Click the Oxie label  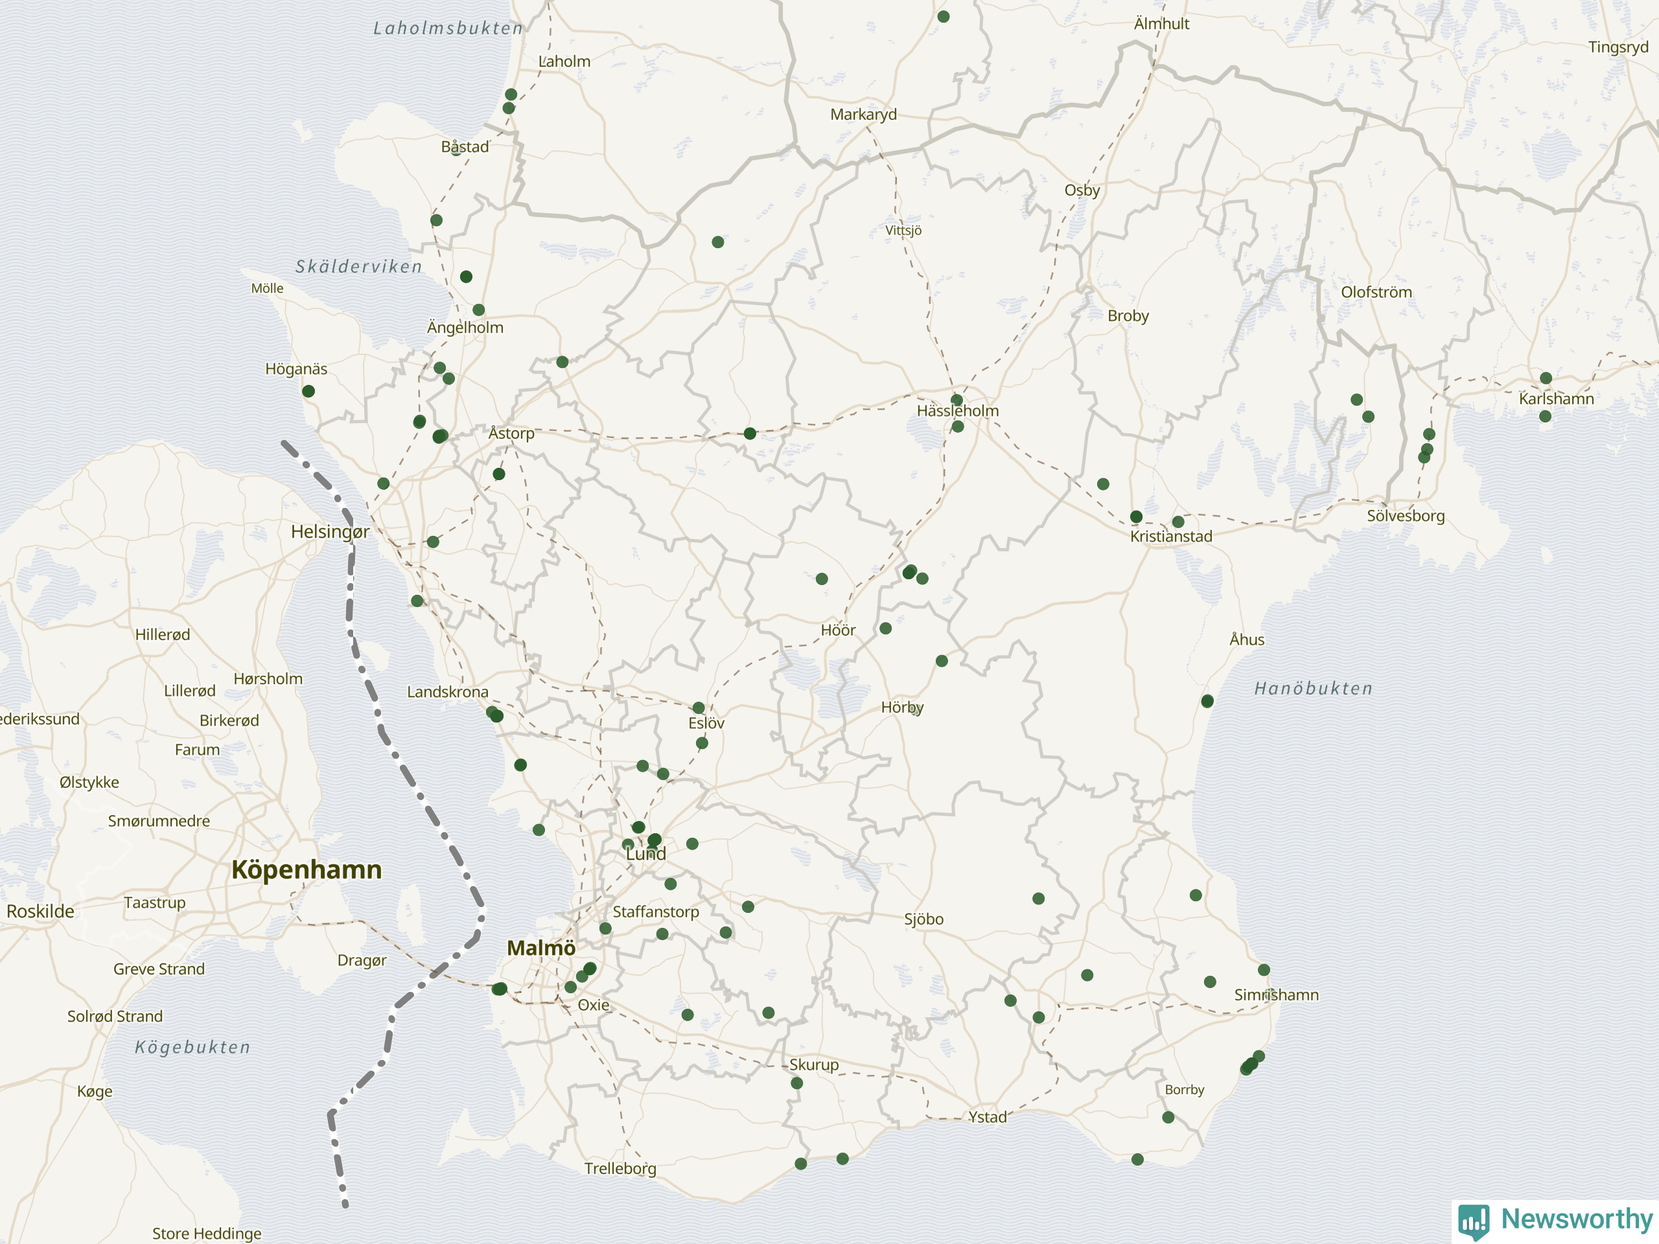[x=594, y=1006]
